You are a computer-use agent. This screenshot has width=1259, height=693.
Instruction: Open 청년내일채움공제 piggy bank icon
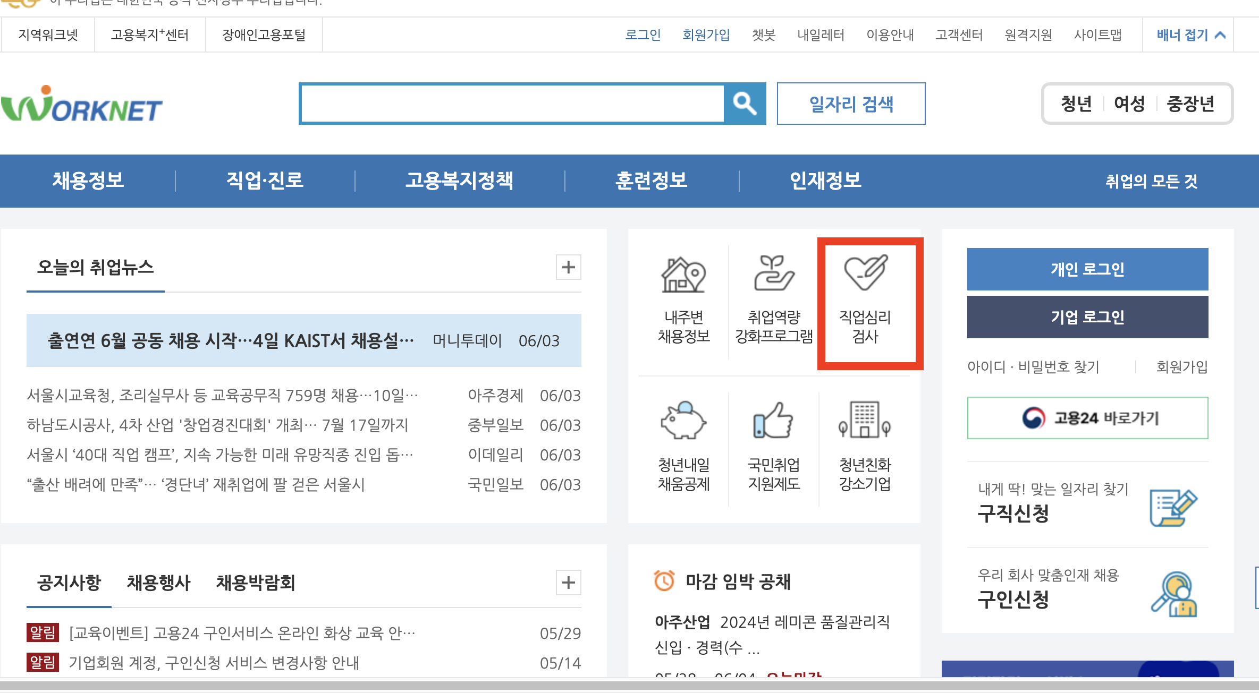[683, 421]
